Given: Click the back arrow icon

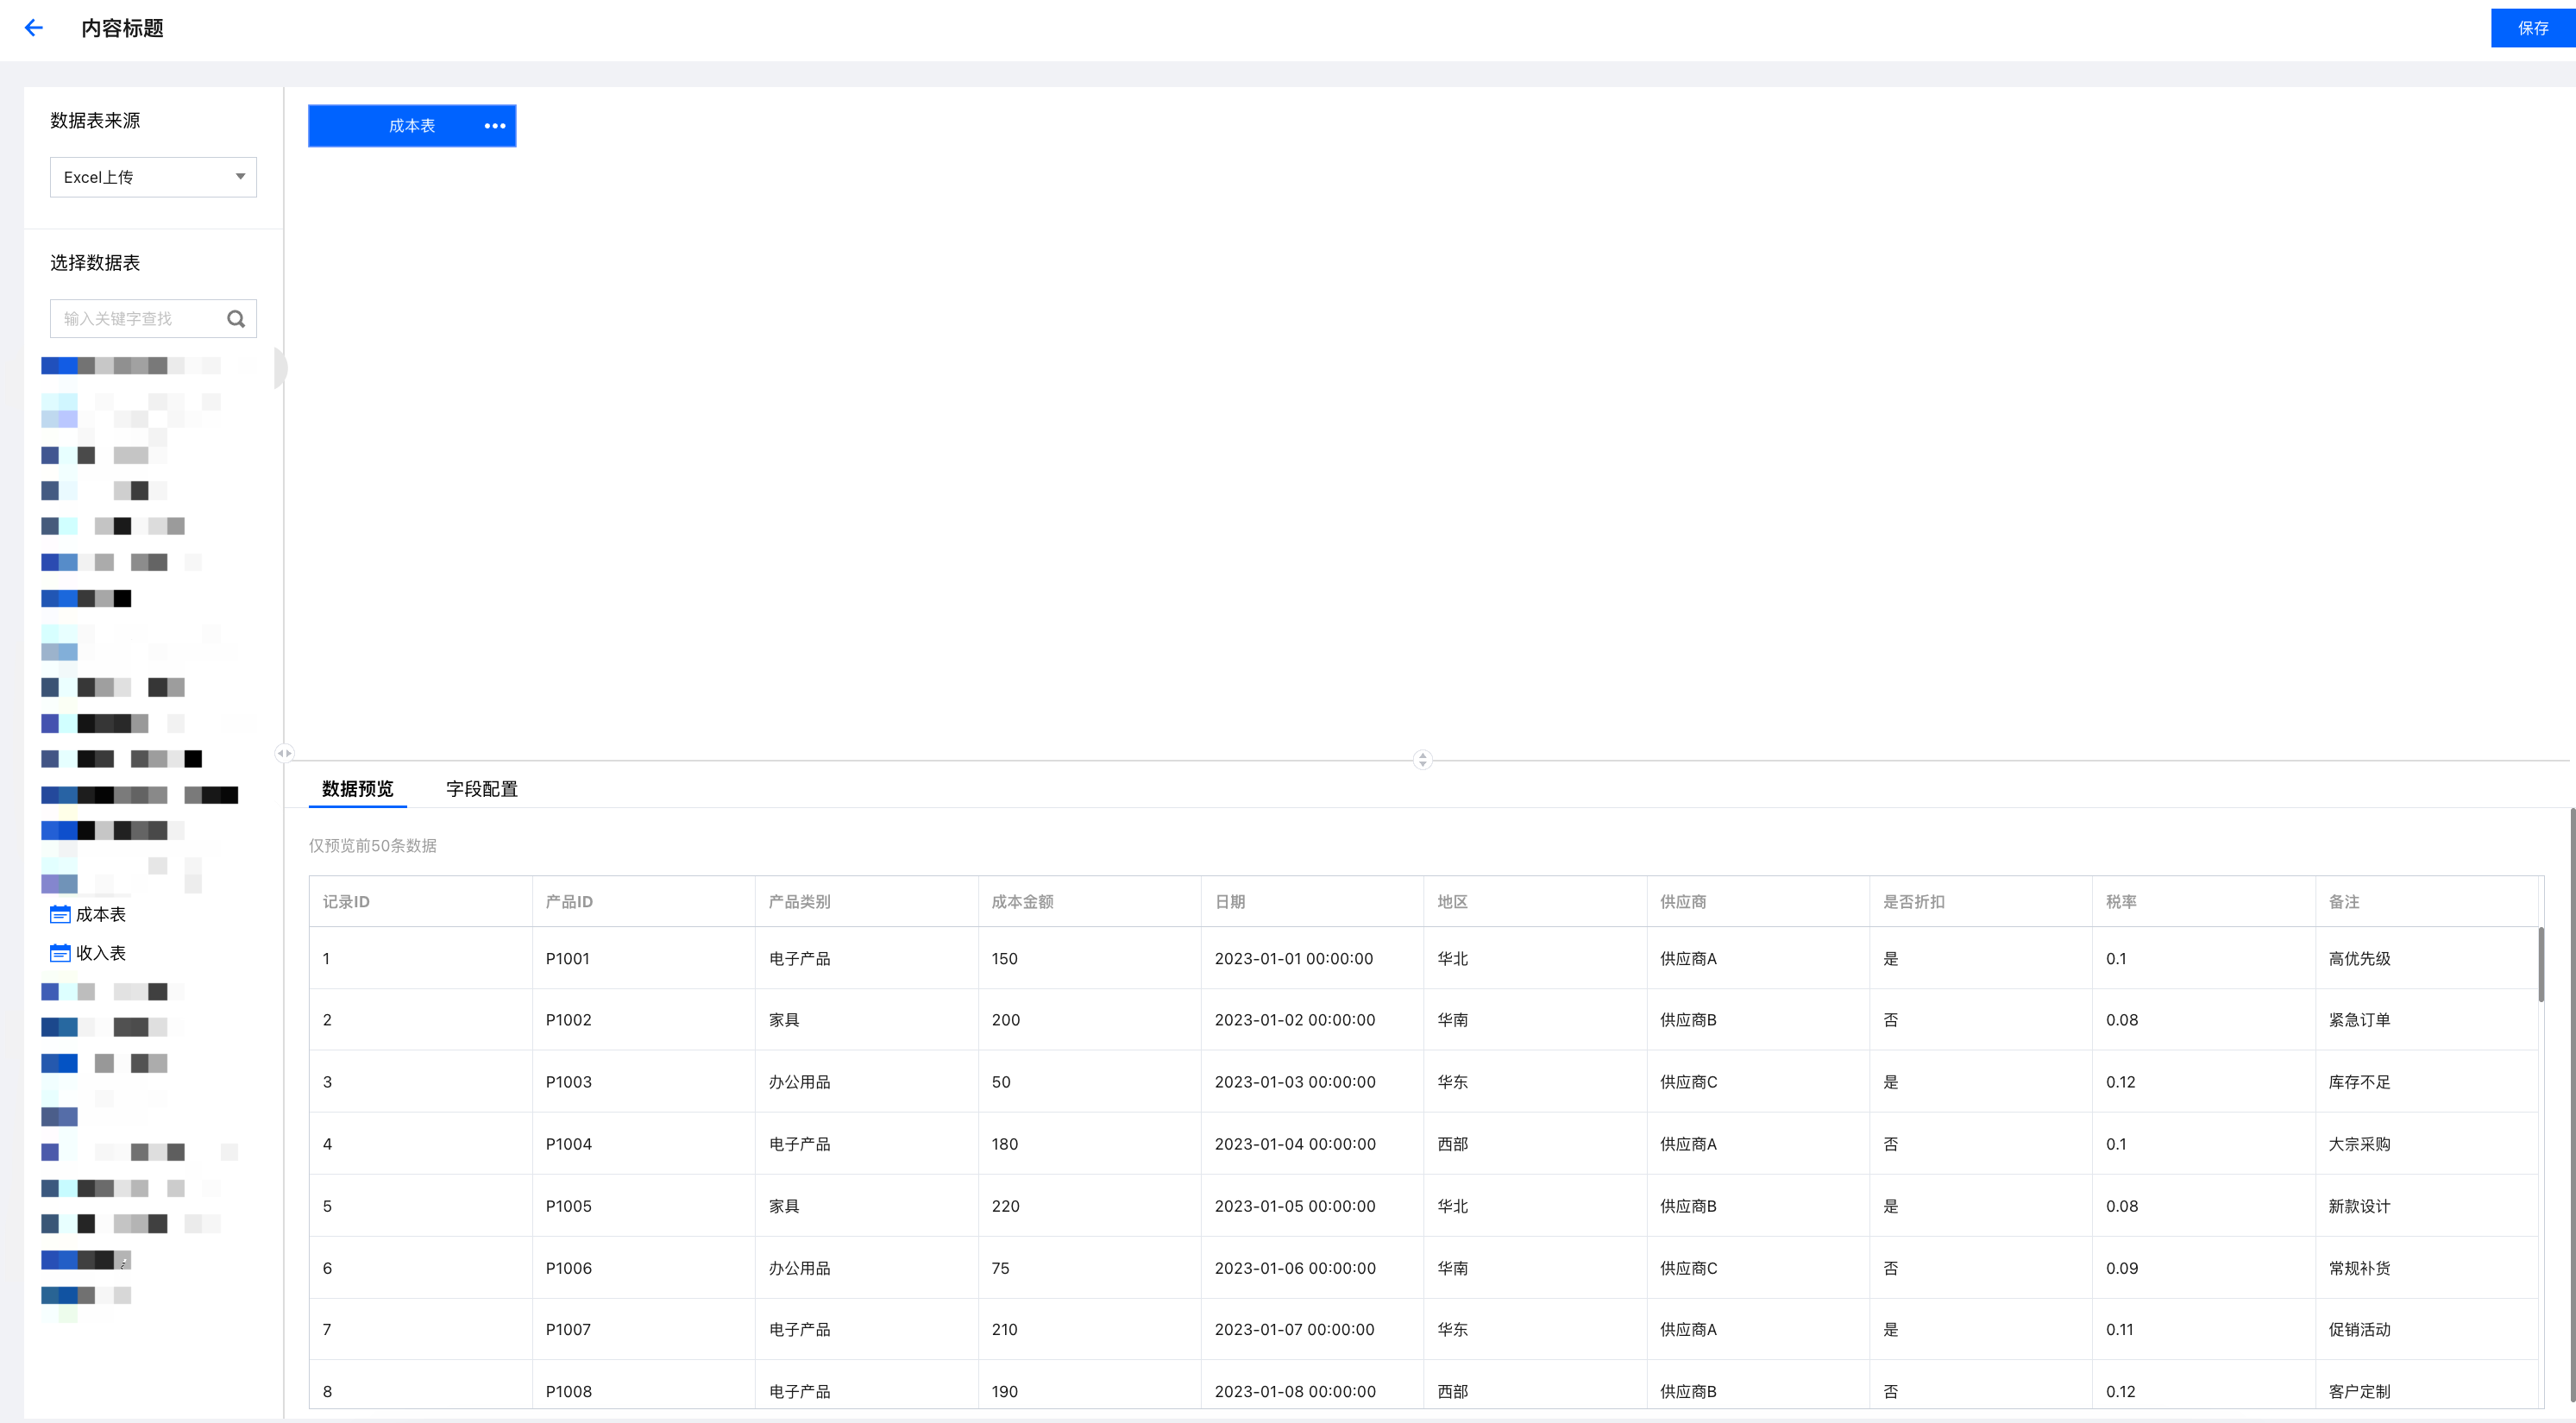Looking at the screenshot, I should pyautogui.click(x=34, y=28).
